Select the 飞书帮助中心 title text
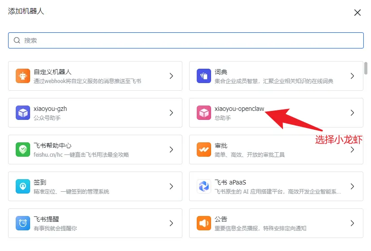The height and width of the screenshot is (251, 371). pos(53,145)
